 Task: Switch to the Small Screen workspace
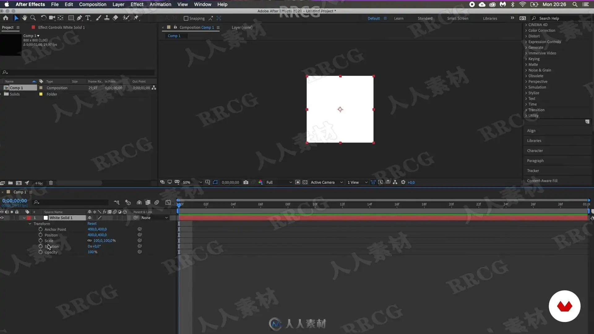(x=458, y=18)
